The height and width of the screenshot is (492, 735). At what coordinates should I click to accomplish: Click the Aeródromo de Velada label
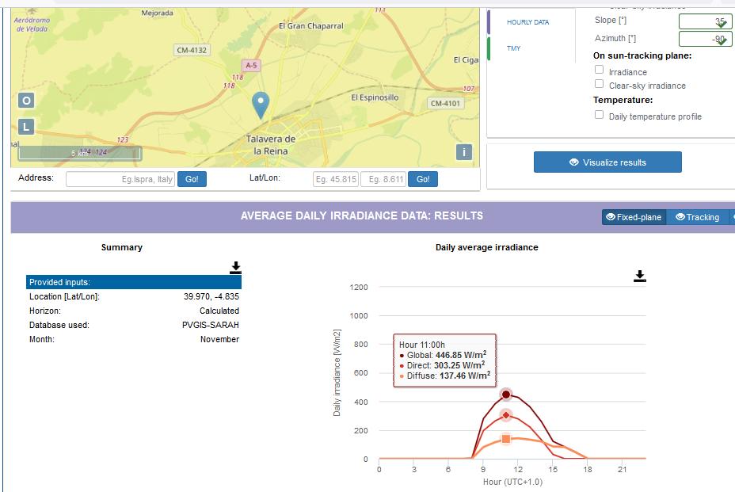[32, 25]
